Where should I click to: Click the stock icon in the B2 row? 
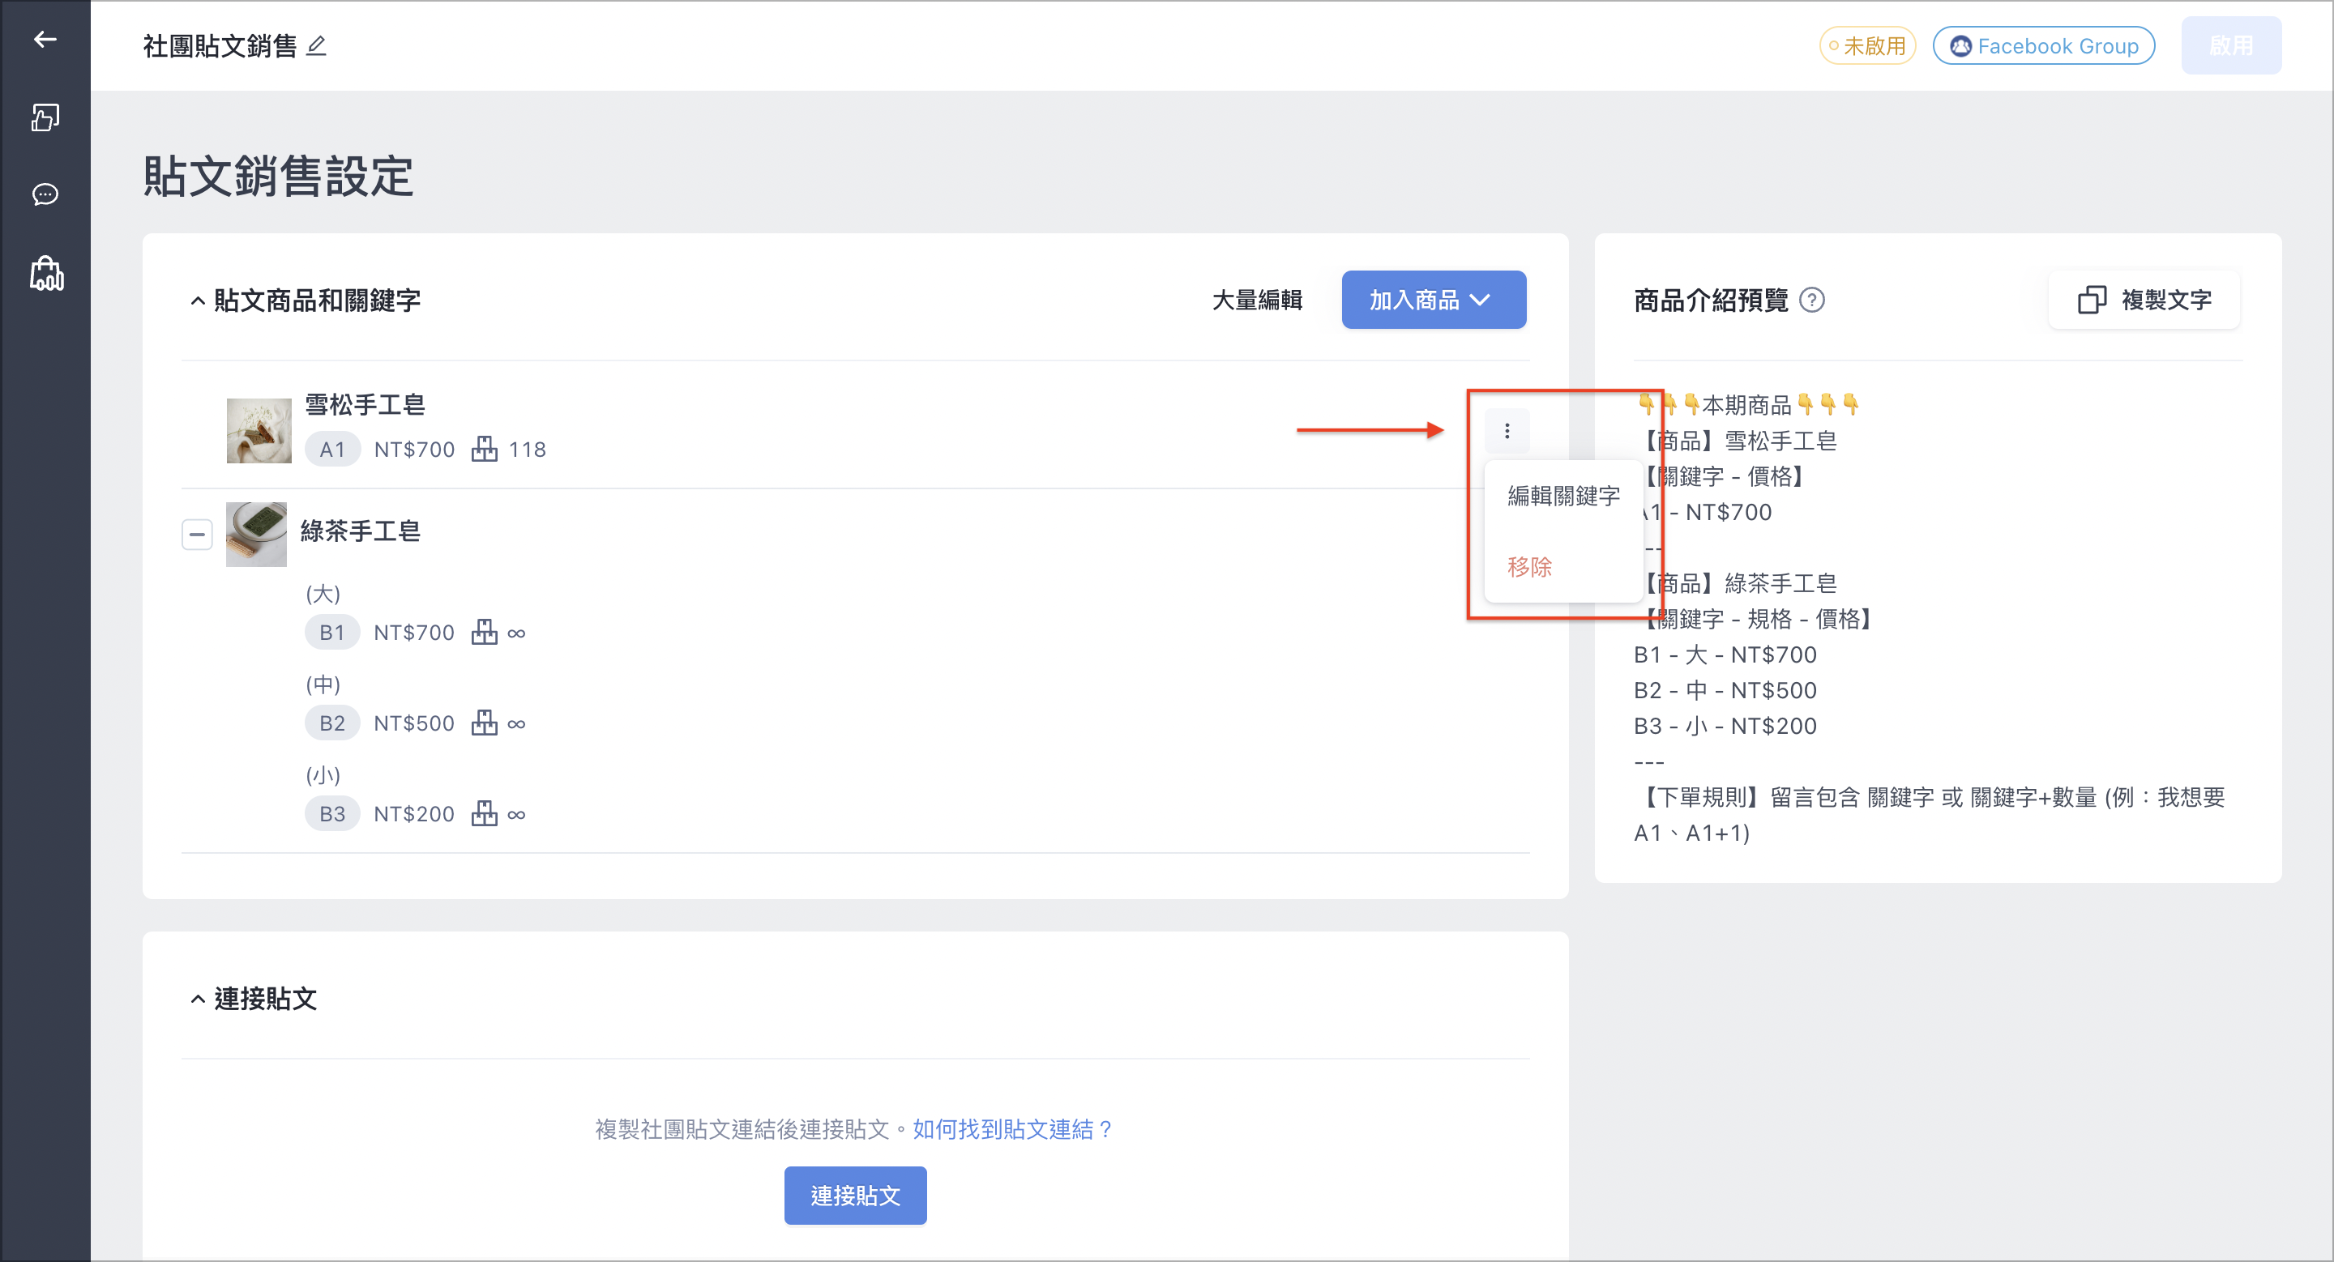coord(485,723)
